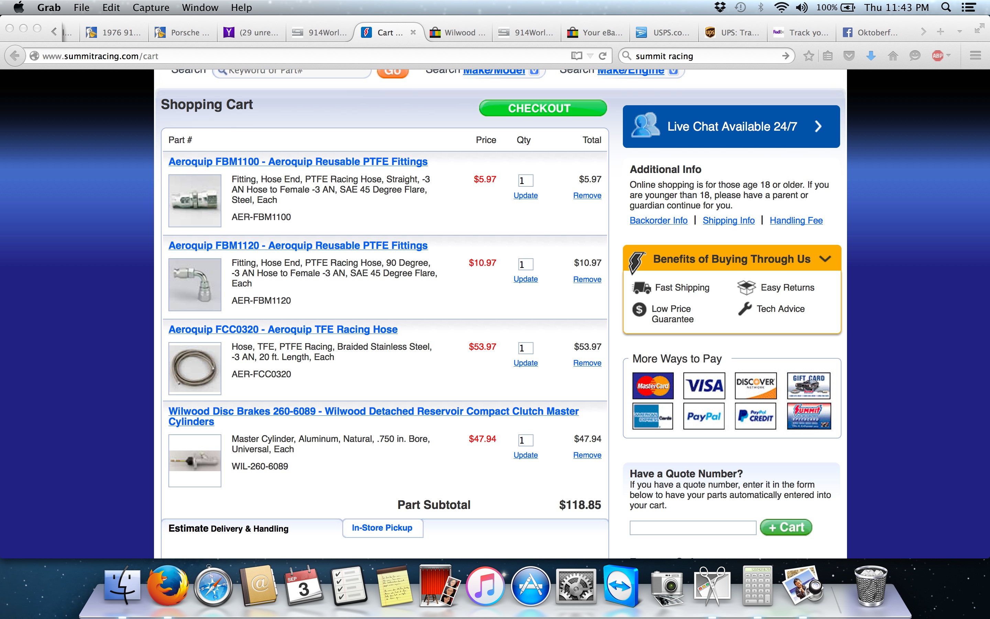This screenshot has width=990, height=619.
Task: Click the Adblock Plus ABP icon
Action: pos(938,56)
